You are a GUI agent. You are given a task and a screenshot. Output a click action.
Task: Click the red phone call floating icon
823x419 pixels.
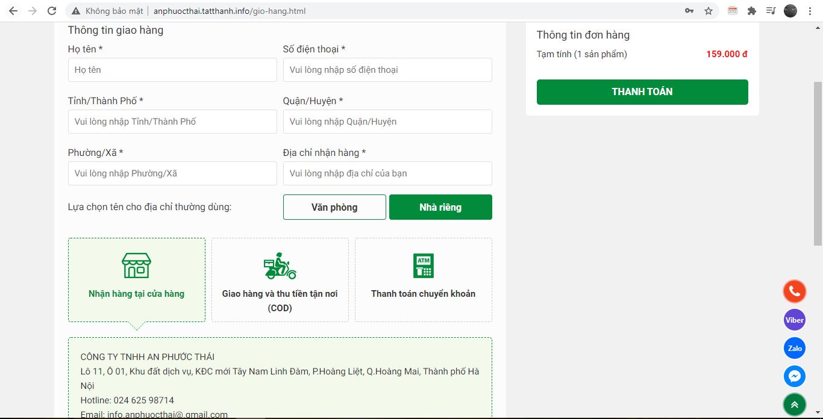794,291
